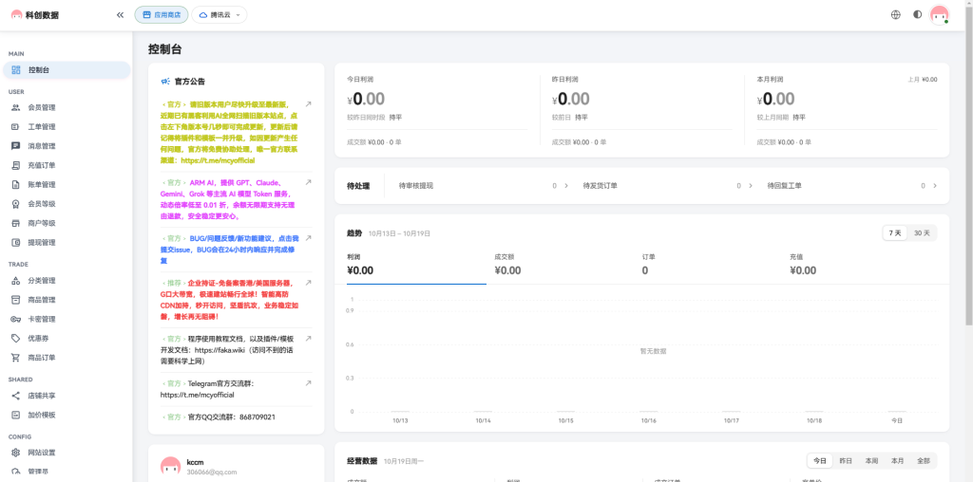
Task: Click the kccm profile avatar card
Action: [x=171, y=466]
